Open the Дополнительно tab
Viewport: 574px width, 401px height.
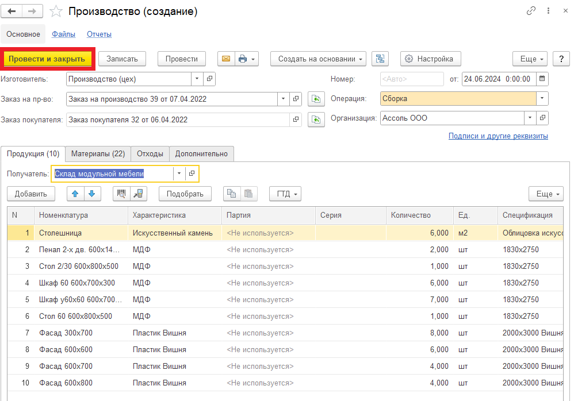[201, 154]
